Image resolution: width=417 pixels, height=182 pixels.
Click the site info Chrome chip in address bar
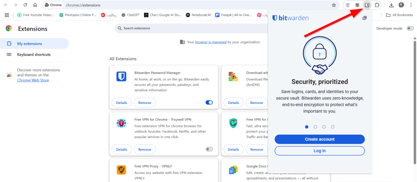(53, 5)
